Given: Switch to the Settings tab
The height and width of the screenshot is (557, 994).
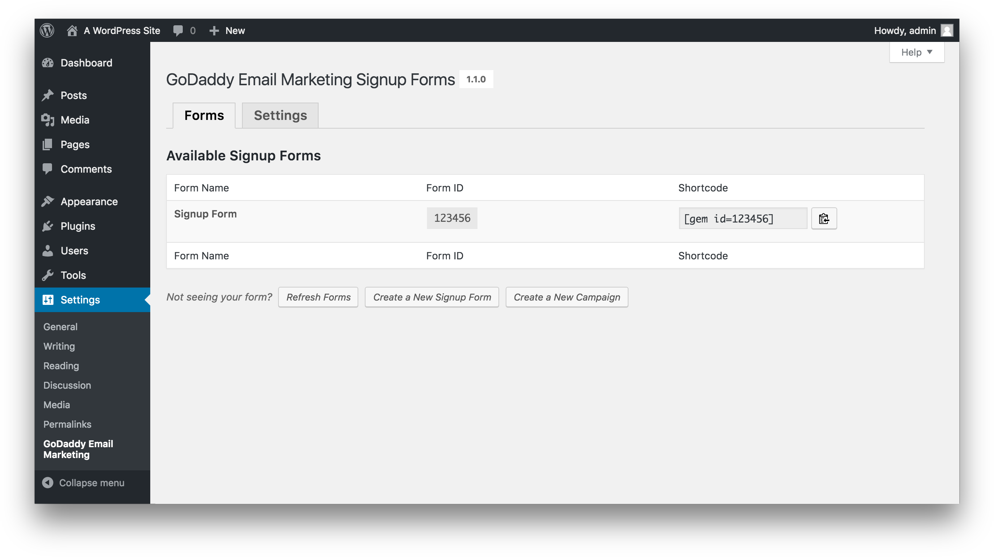Looking at the screenshot, I should (280, 115).
